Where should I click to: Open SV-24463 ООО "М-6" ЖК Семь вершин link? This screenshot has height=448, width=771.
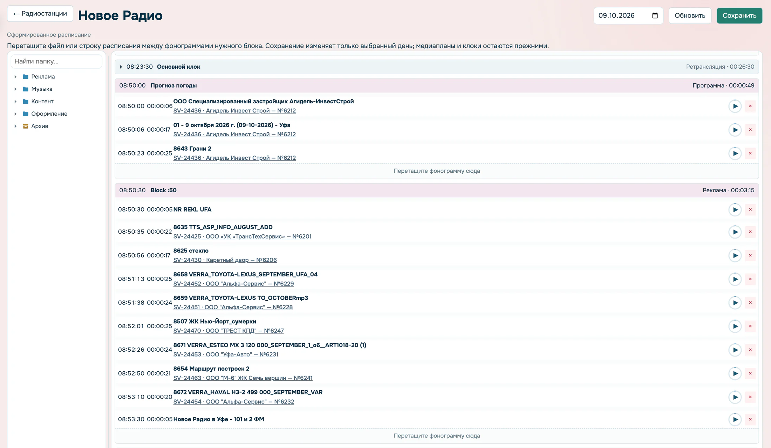[x=243, y=378]
